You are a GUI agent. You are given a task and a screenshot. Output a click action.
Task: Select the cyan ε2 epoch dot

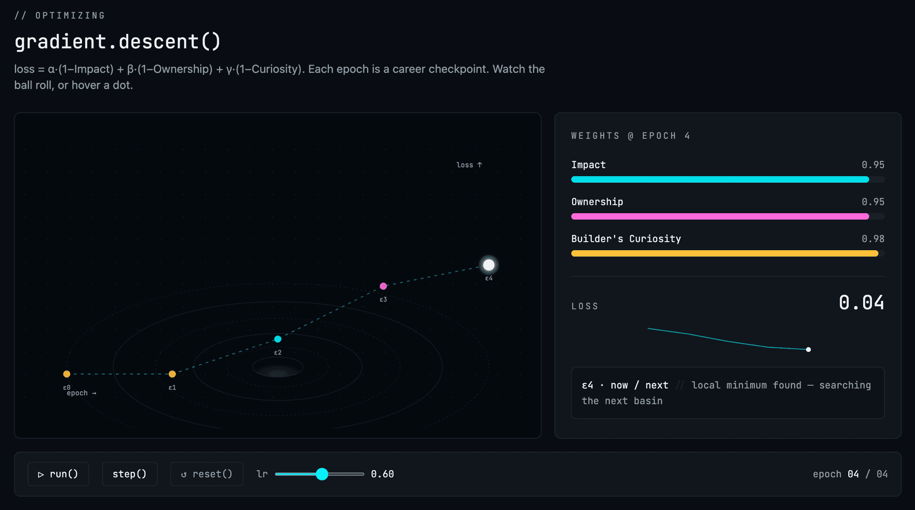click(278, 339)
